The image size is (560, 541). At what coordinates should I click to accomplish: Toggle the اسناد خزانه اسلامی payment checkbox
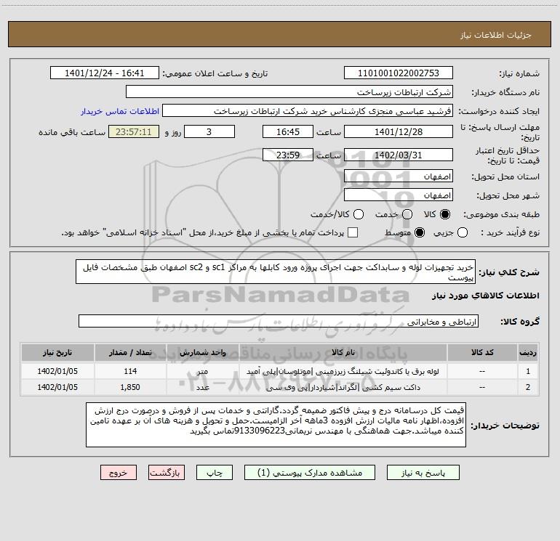point(353,232)
